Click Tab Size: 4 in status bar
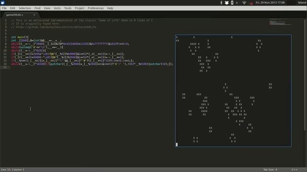 click(x=270, y=170)
